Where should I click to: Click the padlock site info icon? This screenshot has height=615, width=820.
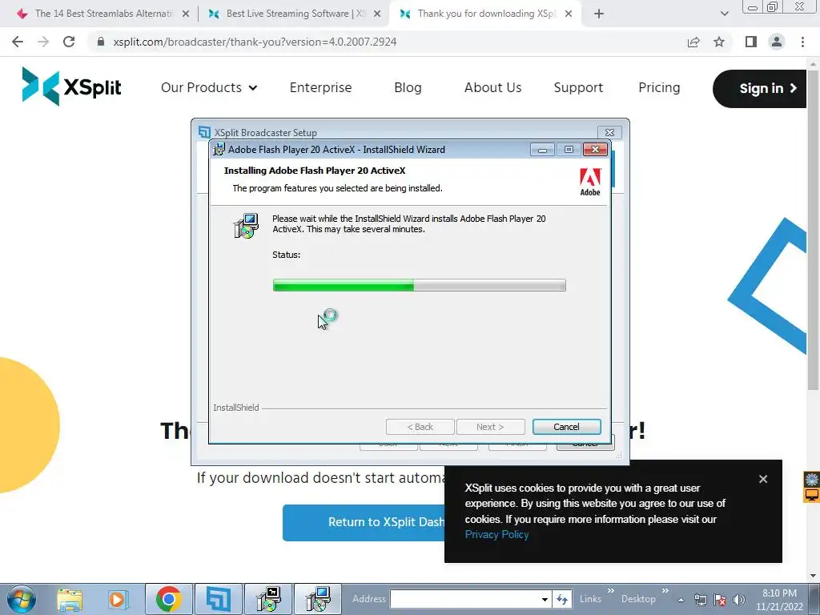(x=101, y=42)
